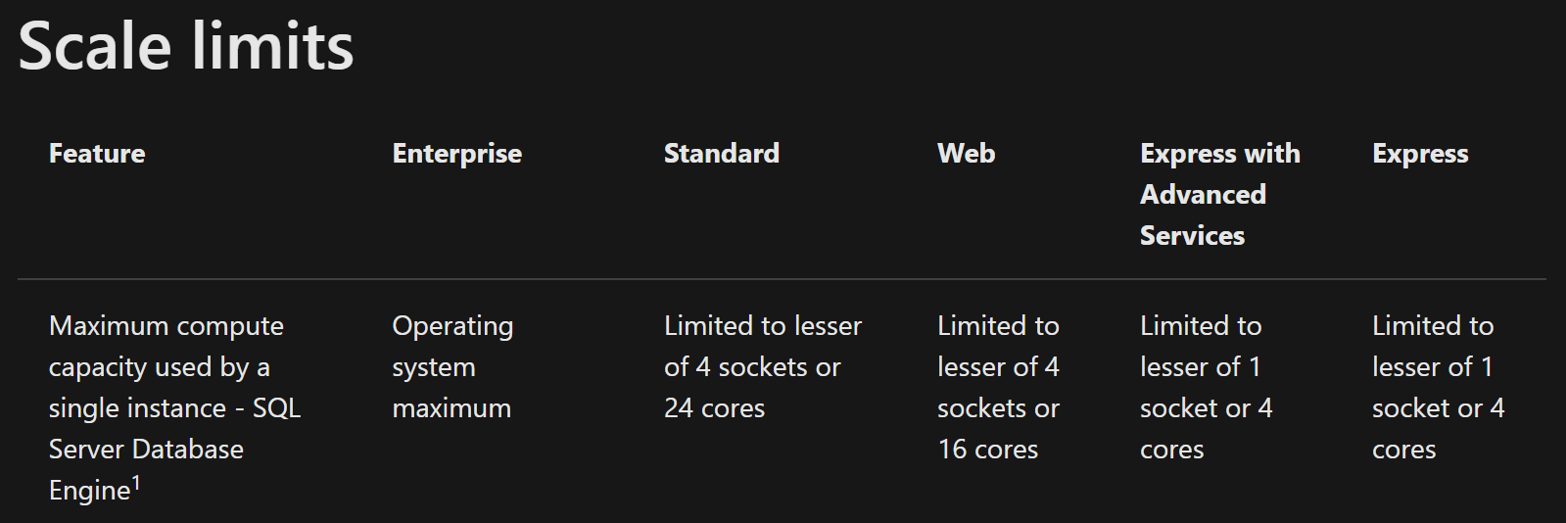Screen dimensions: 1566x523
Task: Select the "Operating system maximum" cell
Action: point(451,366)
